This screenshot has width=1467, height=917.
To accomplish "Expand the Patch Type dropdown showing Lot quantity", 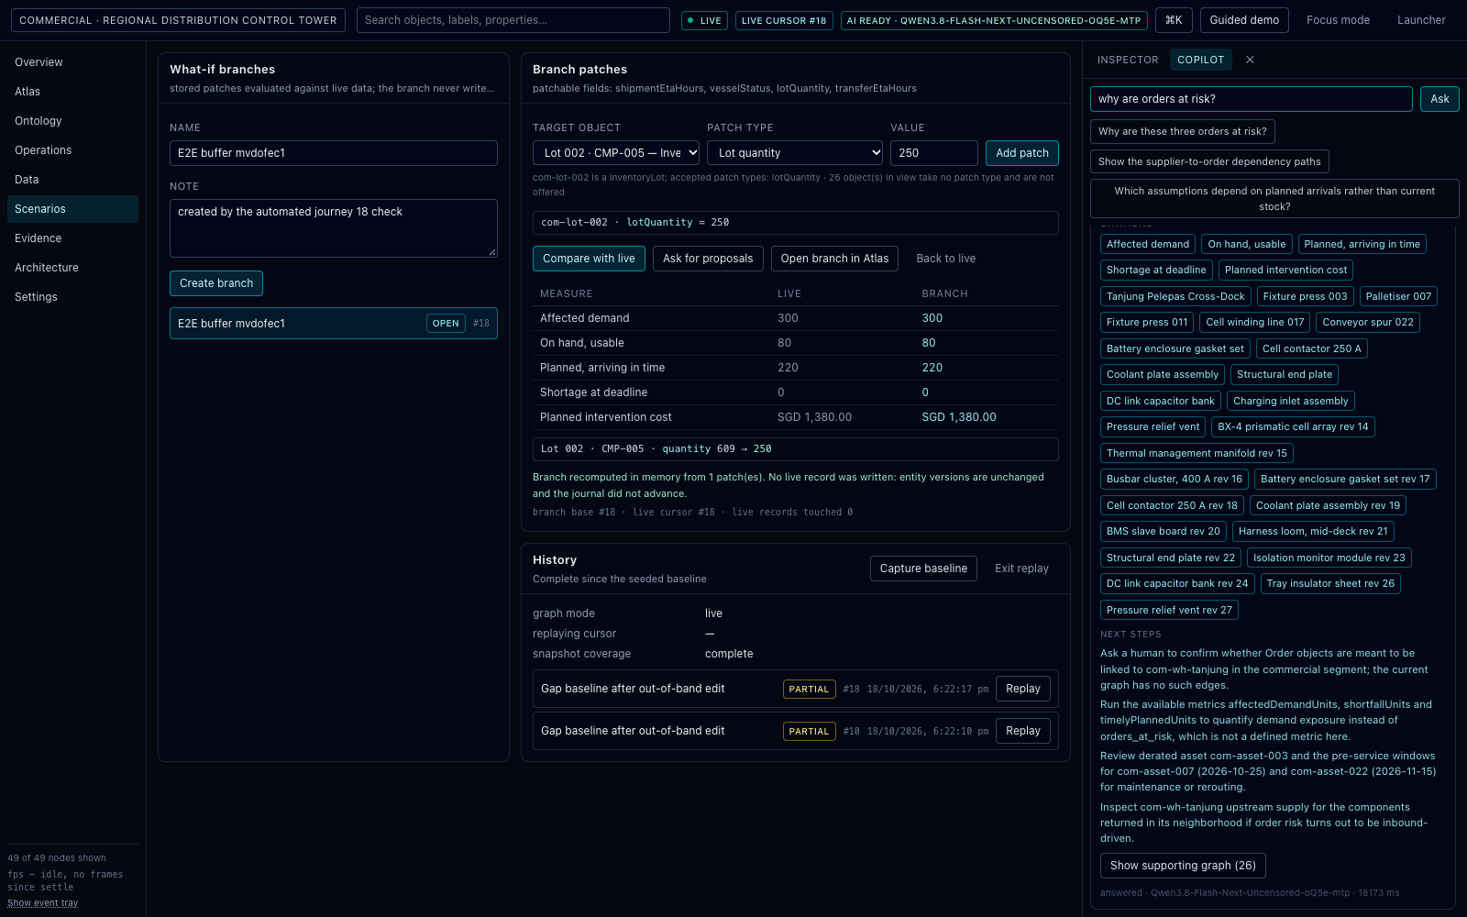I will coord(795,153).
